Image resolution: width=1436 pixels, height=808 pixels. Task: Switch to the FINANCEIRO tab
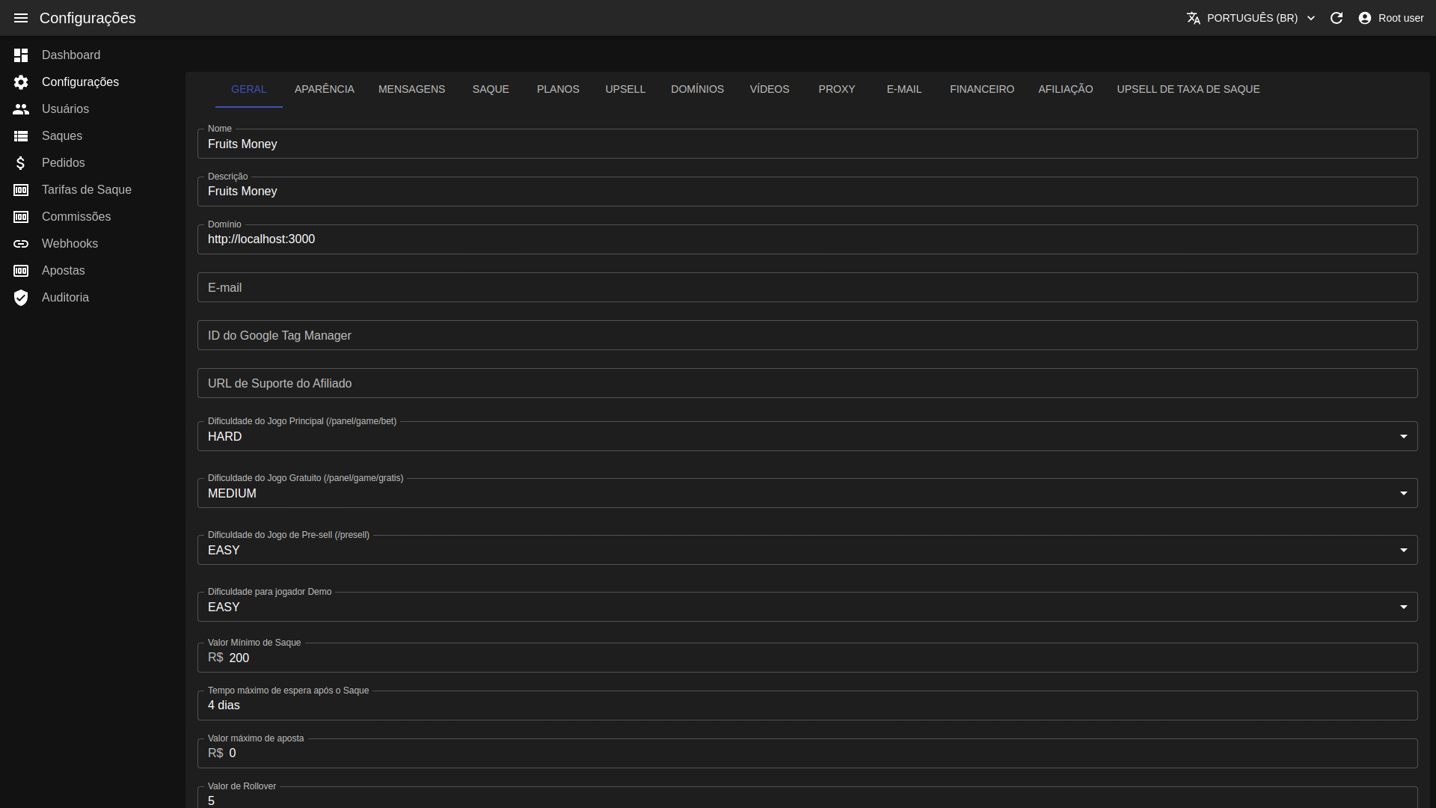click(982, 89)
